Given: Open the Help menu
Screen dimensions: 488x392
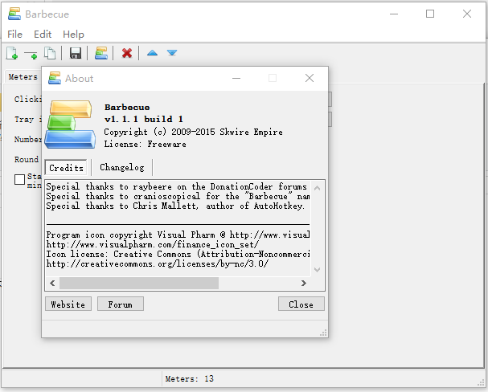Looking at the screenshot, I should (73, 35).
